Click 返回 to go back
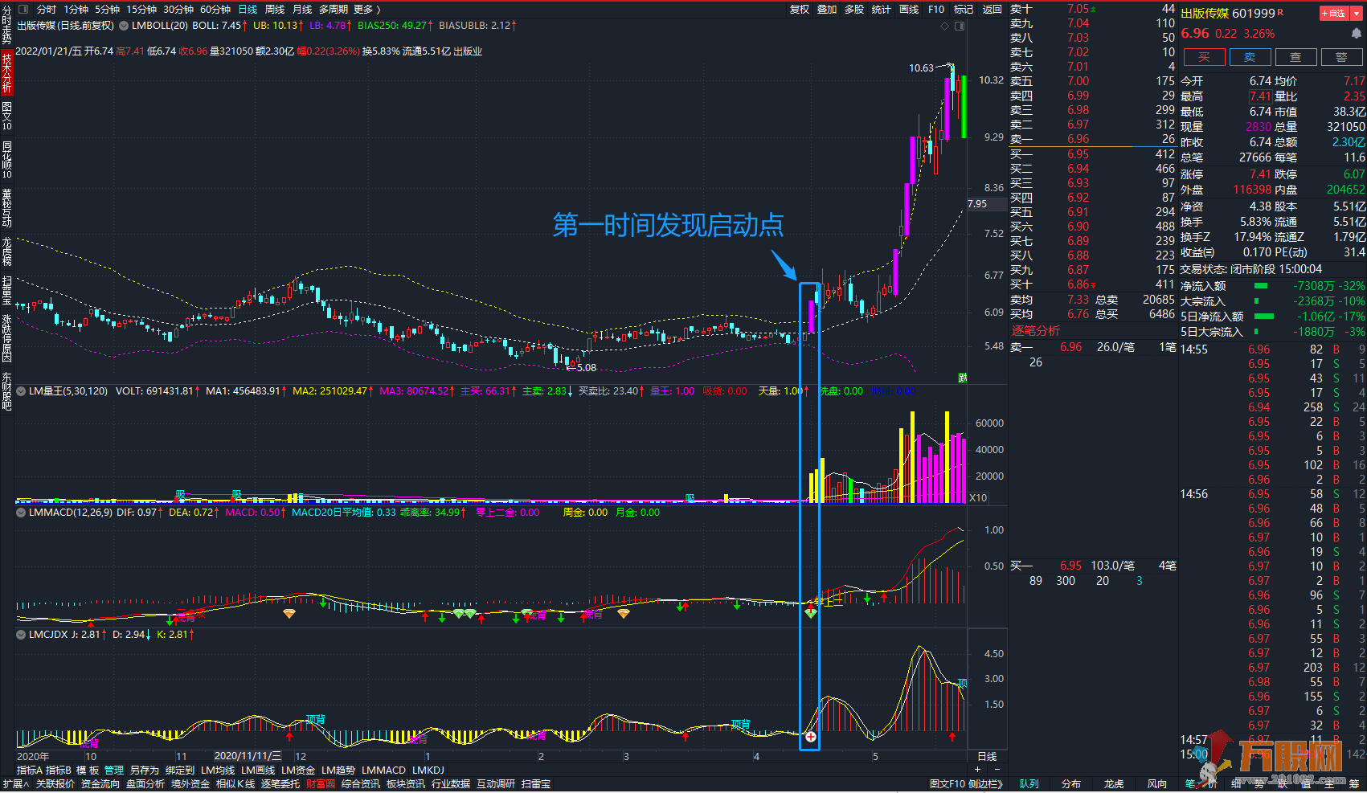 pyautogui.click(x=993, y=10)
